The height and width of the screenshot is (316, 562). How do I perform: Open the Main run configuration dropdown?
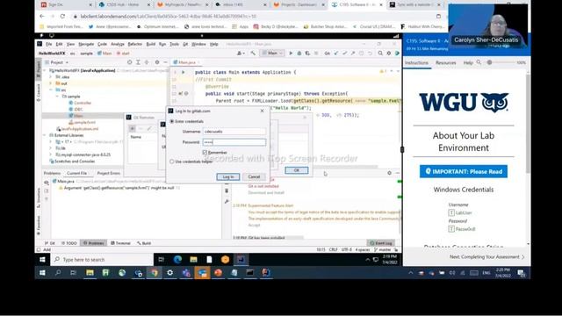(x=272, y=54)
